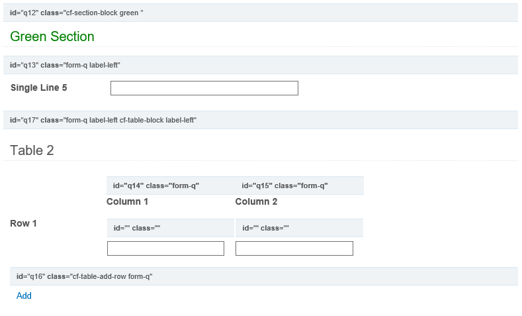Click the Single Line 5 text input
The image size is (522, 316).
[x=204, y=88]
